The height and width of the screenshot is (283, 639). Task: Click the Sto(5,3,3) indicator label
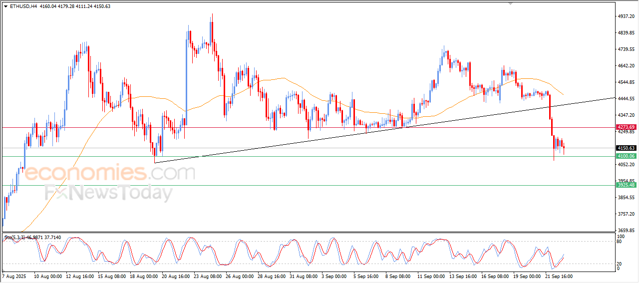coord(14,238)
